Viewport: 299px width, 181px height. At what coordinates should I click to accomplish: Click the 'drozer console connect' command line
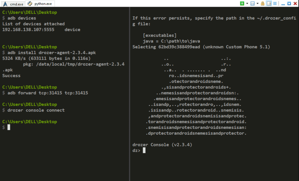(x=36, y=110)
